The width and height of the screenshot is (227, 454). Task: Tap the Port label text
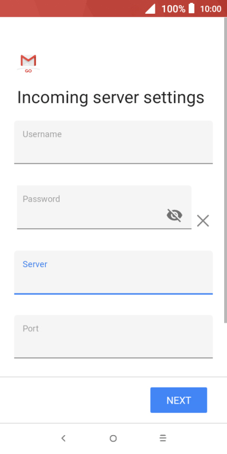[31, 328]
